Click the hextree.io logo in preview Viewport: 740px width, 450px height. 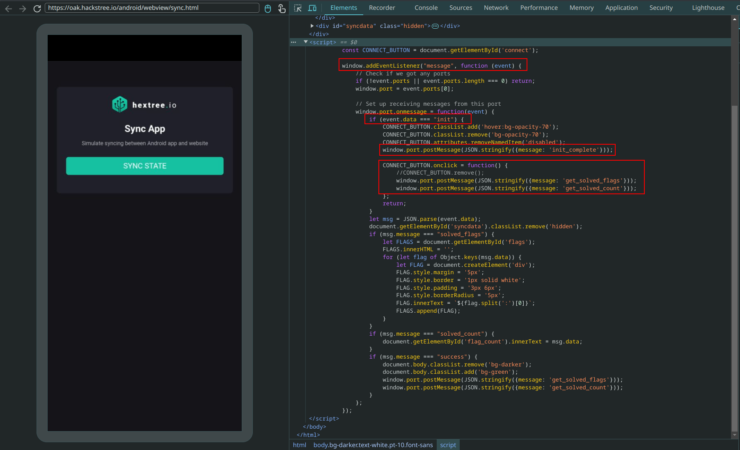(144, 105)
